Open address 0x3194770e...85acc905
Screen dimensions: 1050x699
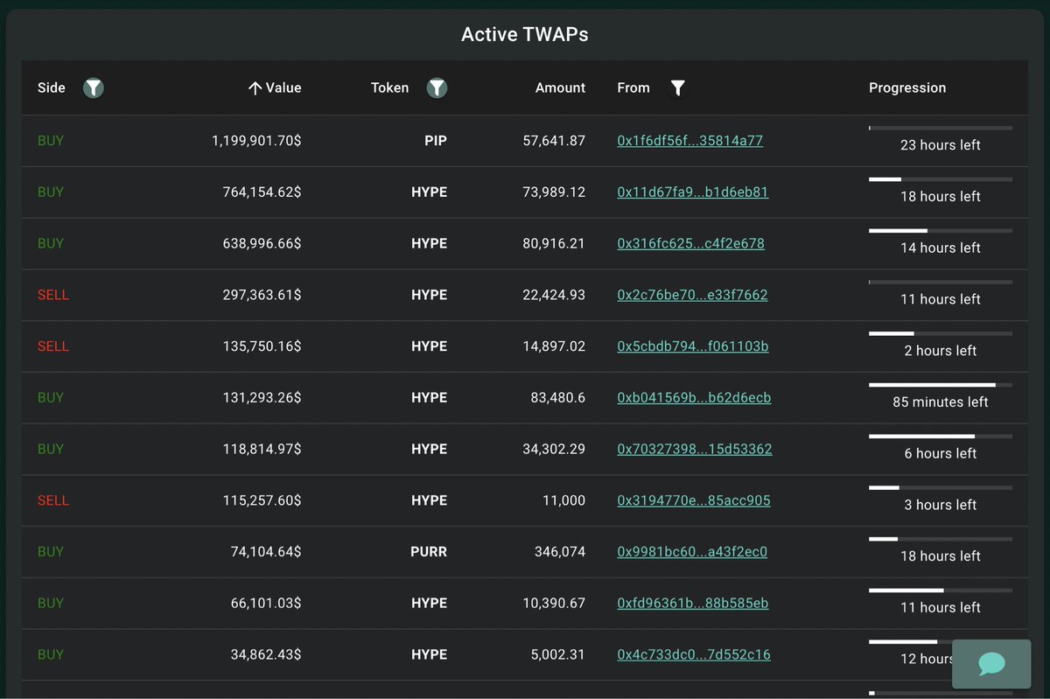coord(694,500)
